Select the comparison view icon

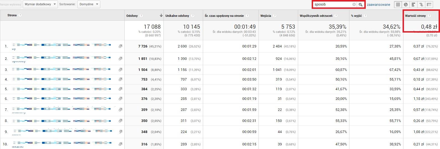[421, 4]
